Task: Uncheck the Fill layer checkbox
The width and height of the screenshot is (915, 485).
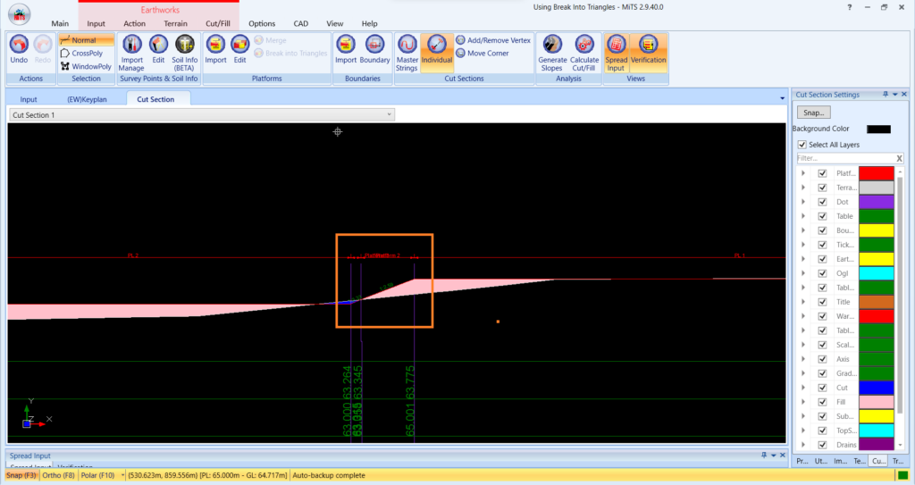Action: coord(822,402)
